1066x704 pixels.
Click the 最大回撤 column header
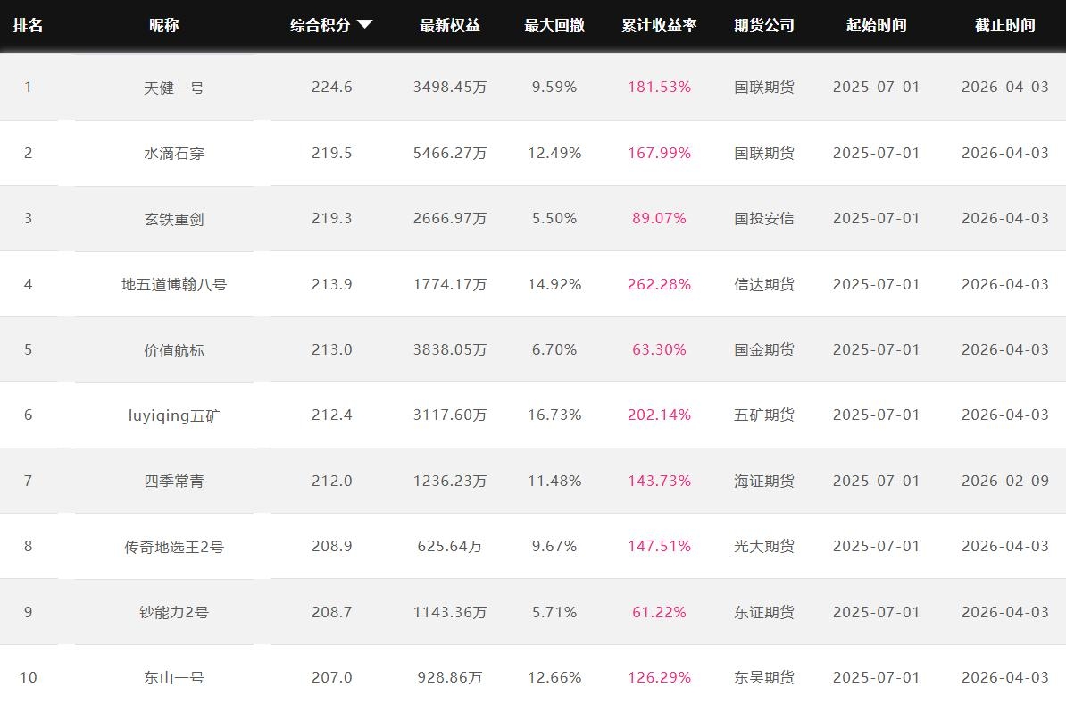[554, 25]
